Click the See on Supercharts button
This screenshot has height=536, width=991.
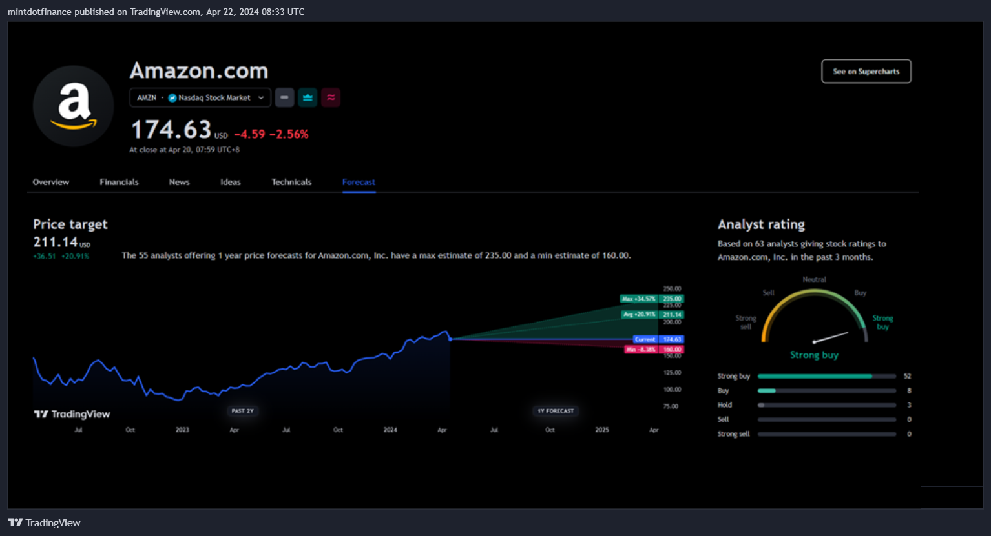click(x=866, y=72)
